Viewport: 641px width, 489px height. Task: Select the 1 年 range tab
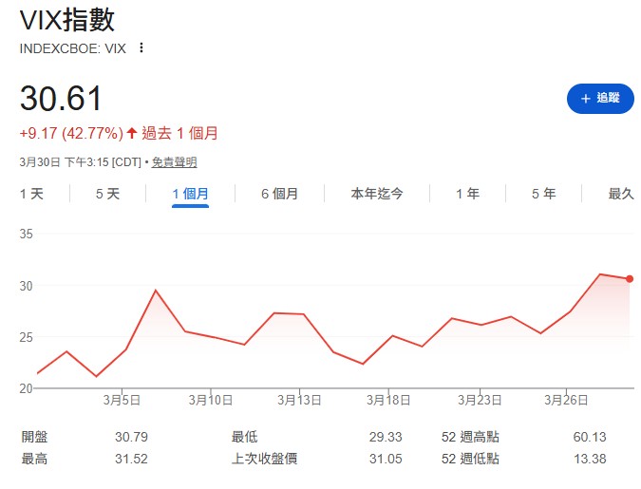[467, 194]
